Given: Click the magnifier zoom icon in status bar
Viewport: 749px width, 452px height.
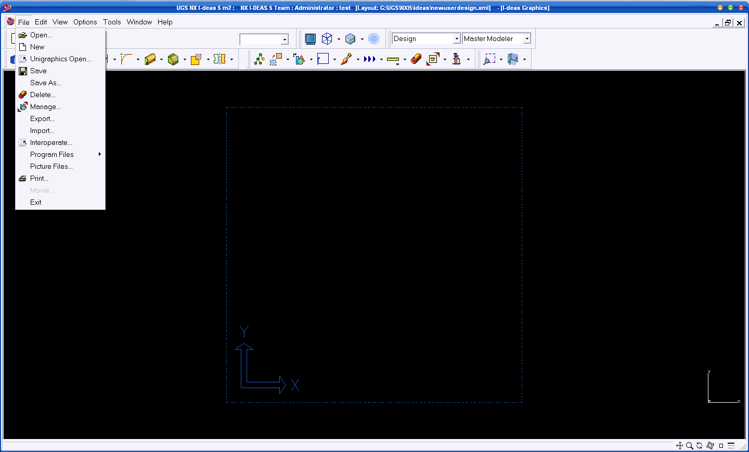Looking at the screenshot, I should (690, 446).
